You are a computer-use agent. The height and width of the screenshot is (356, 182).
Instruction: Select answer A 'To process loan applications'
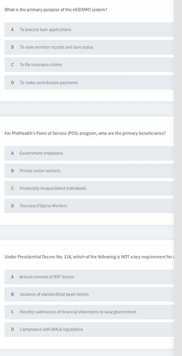point(89,30)
